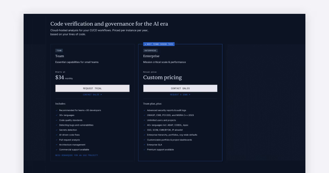Click the checkmark icon beside 'Enterprise SLA'
Viewport: 329px width, 173px height.
click(144, 145)
